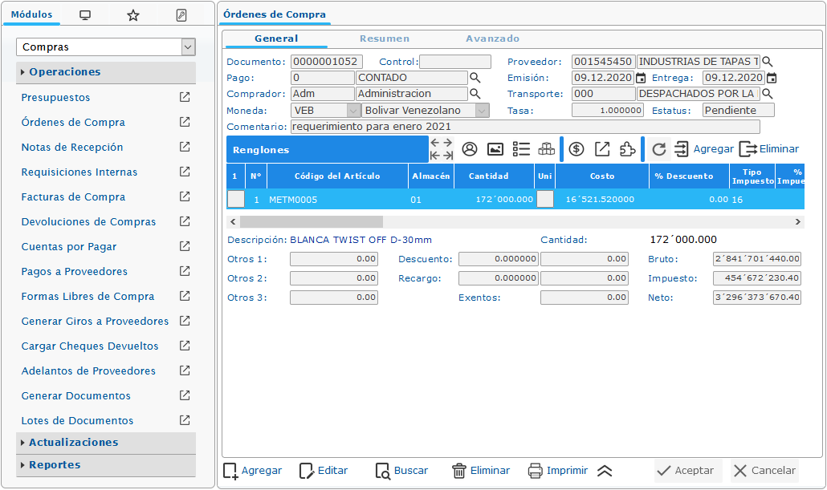The image size is (827, 490).
Task: Open Notas de Recepción external icon
Action: (185, 147)
